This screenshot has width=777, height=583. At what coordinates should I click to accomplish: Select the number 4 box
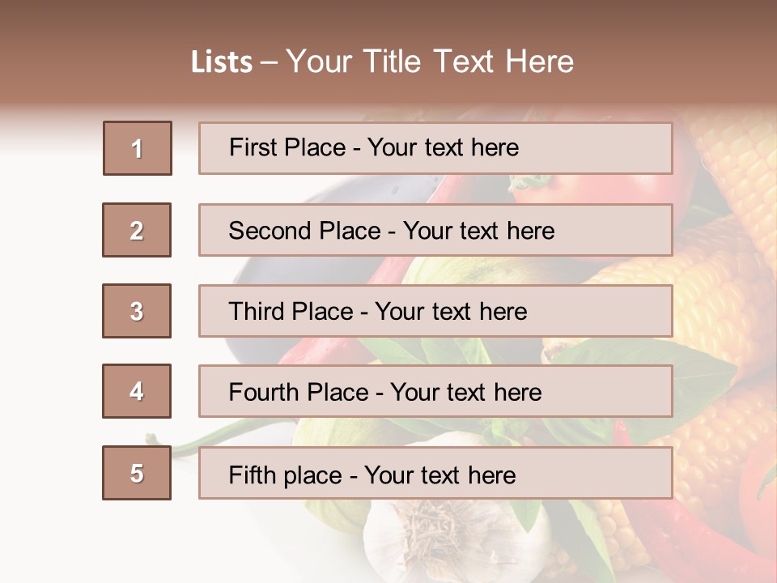click(x=137, y=391)
